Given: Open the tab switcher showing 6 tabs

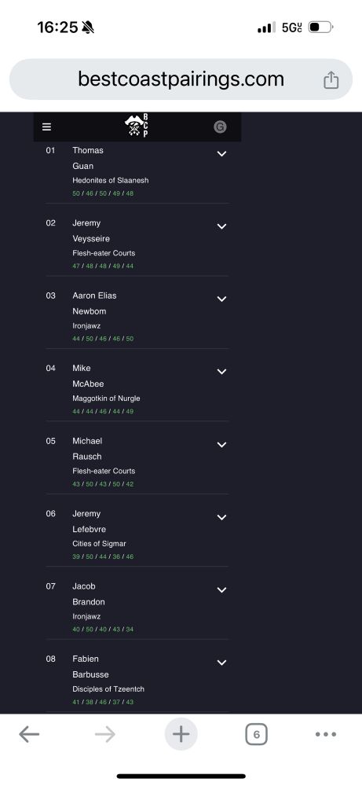Looking at the screenshot, I should (x=256, y=735).
